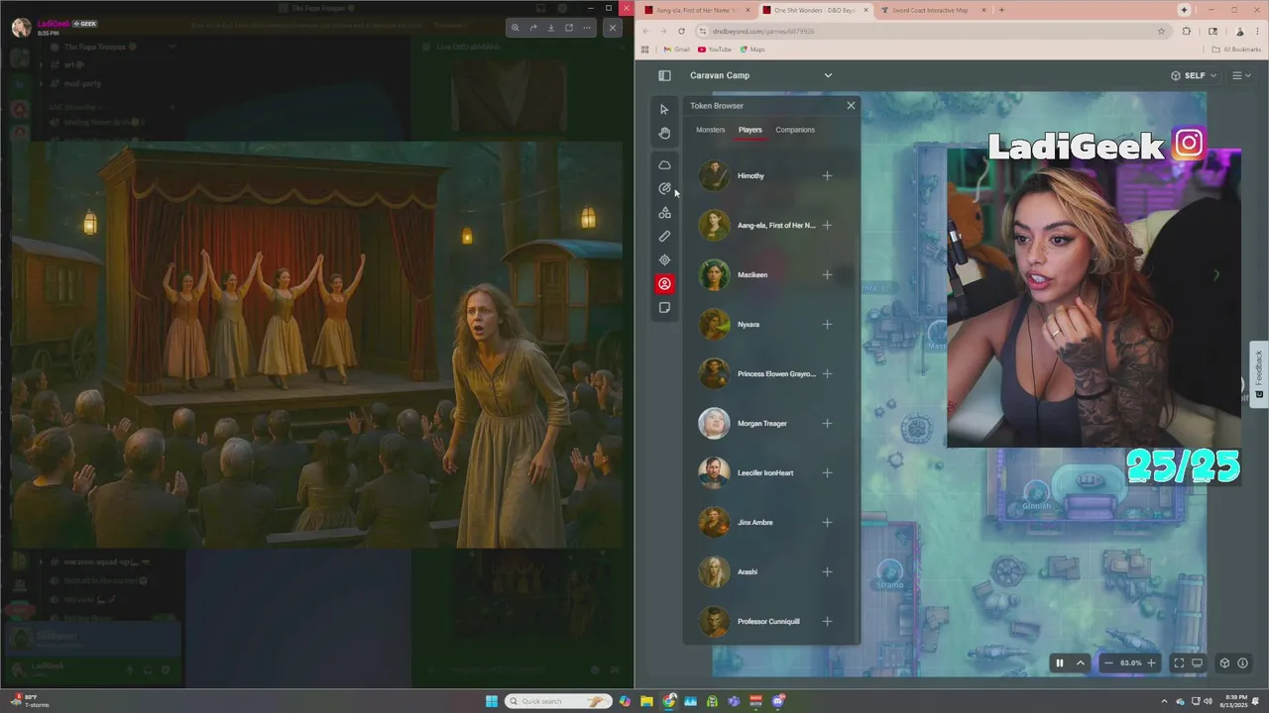This screenshot has width=1269, height=713.
Task: Zoom in the map with plus button
Action: (x=1151, y=662)
